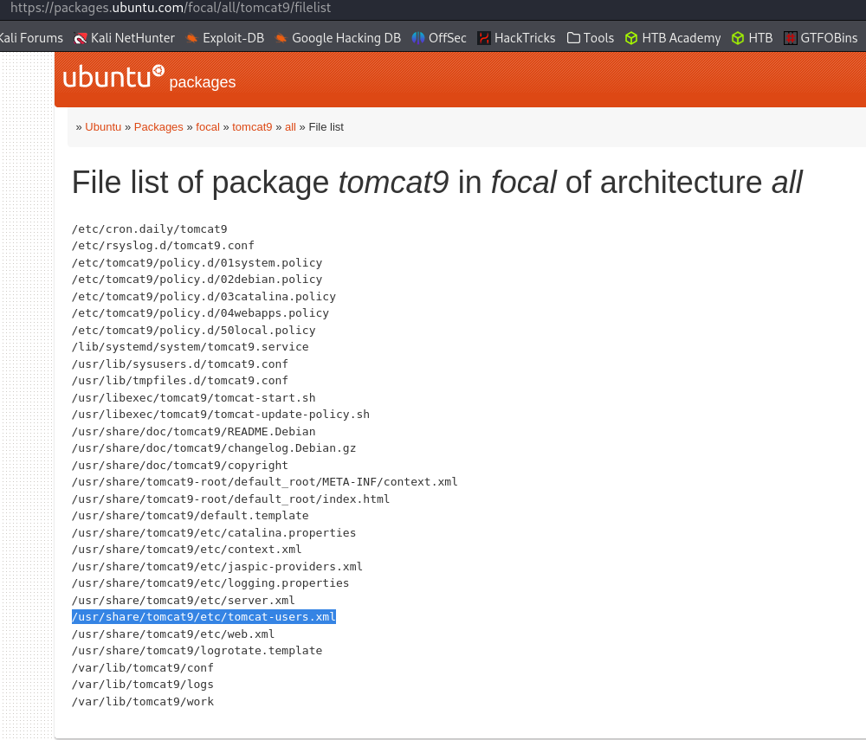Click the changelog.Debian.gz file path

[214, 447]
